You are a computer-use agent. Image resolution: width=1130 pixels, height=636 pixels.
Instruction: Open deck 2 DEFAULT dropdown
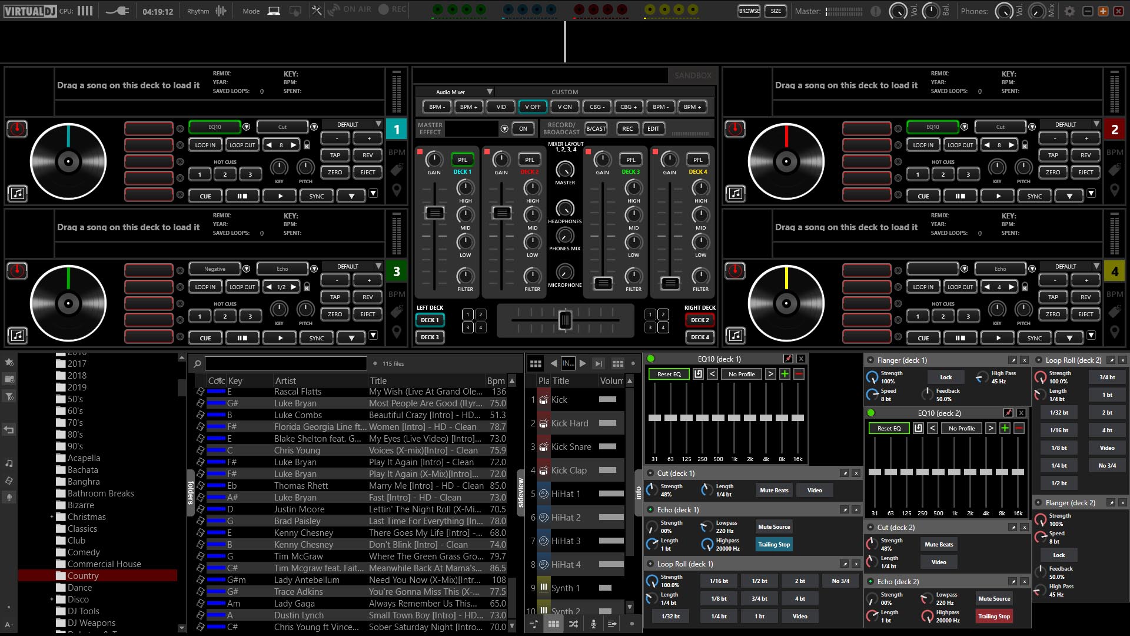pos(1096,124)
